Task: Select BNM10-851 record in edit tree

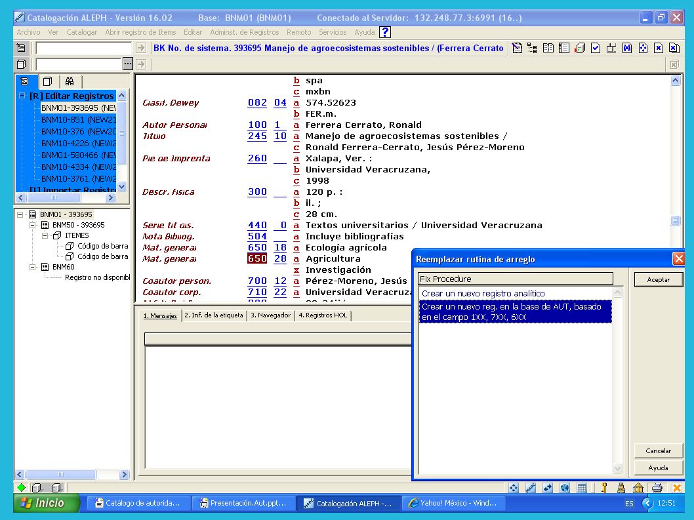Action: (x=78, y=119)
